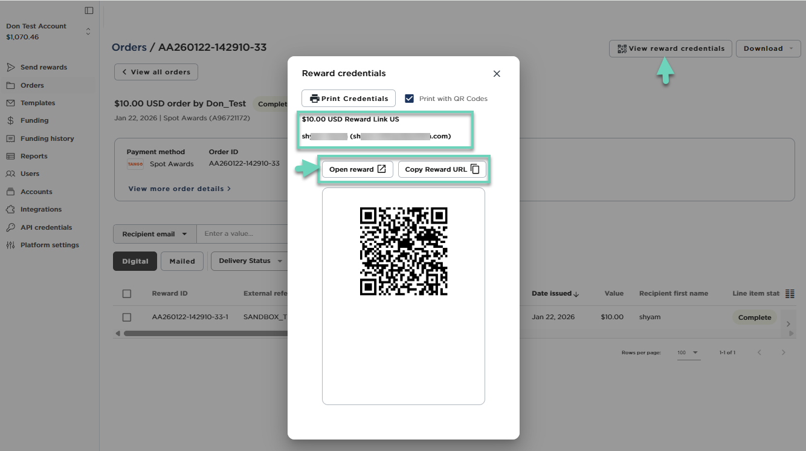
Task: Open the Download dropdown
Action: [x=768, y=48]
